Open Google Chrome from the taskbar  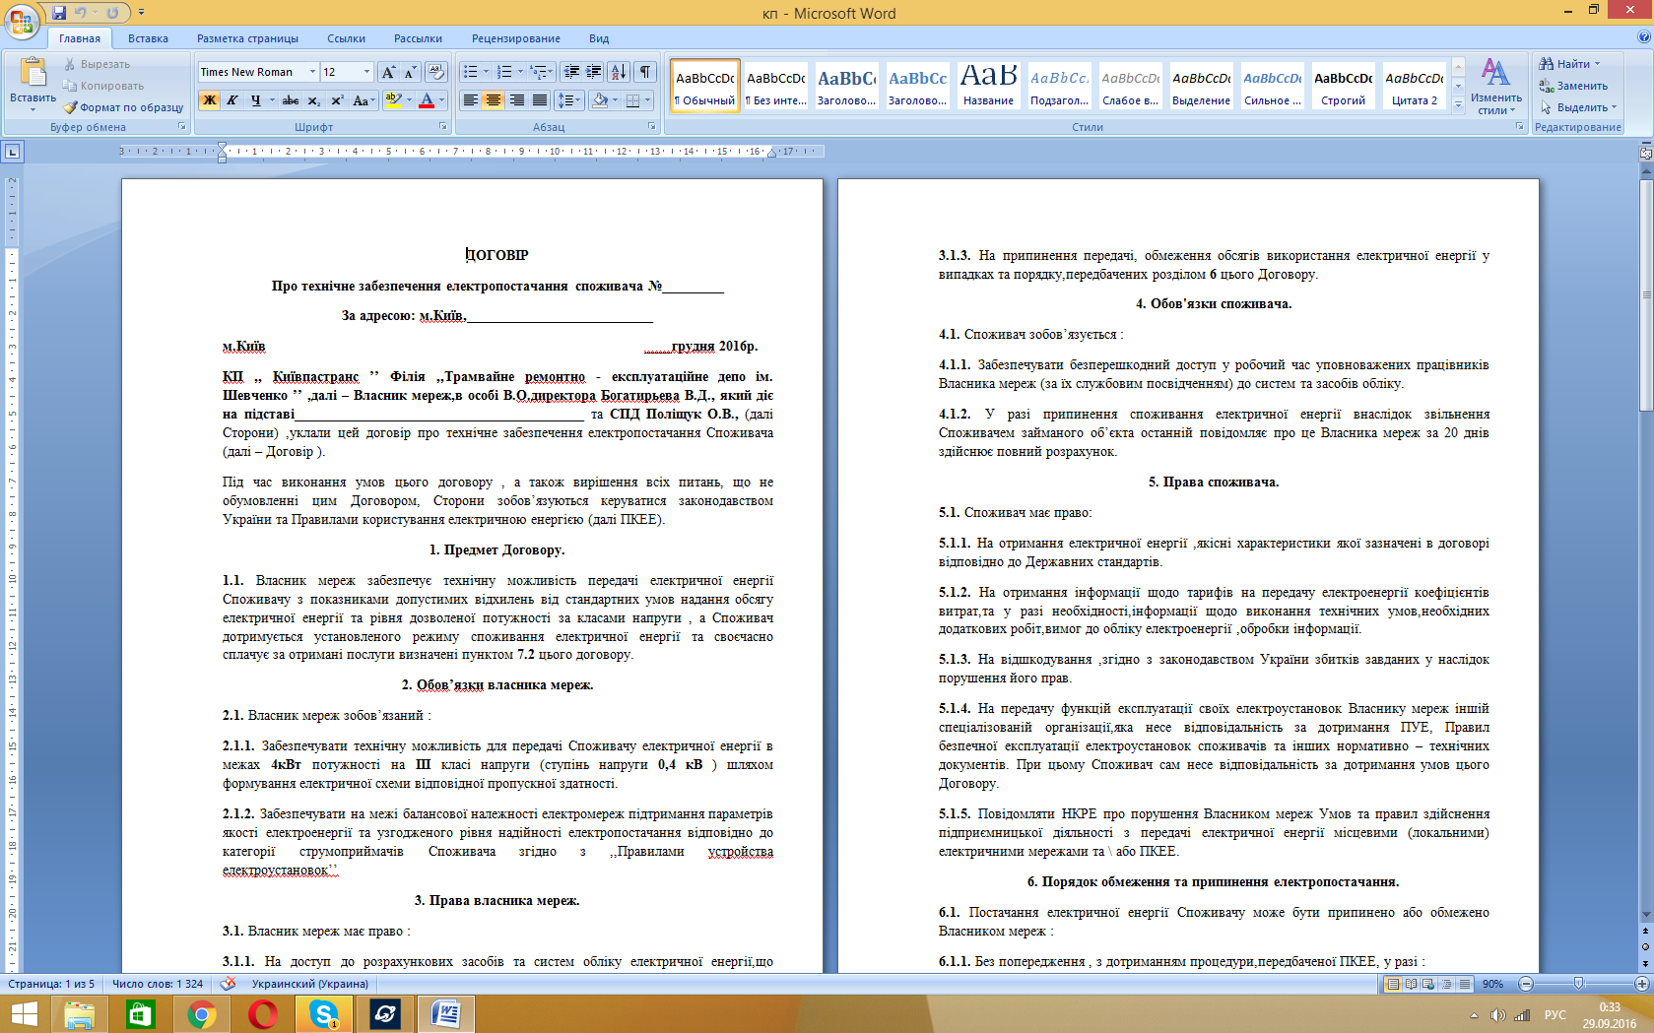(202, 1013)
